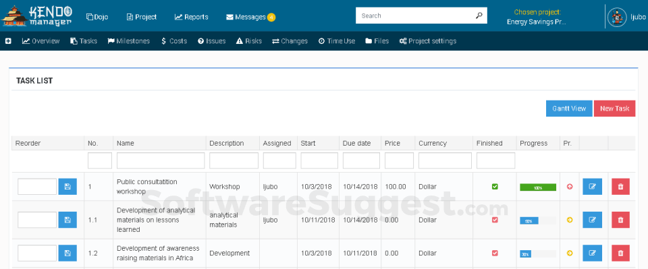This screenshot has width=648, height=269.
Task: Toggle Finished checkbox for task 1.2
Action: (495, 253)
